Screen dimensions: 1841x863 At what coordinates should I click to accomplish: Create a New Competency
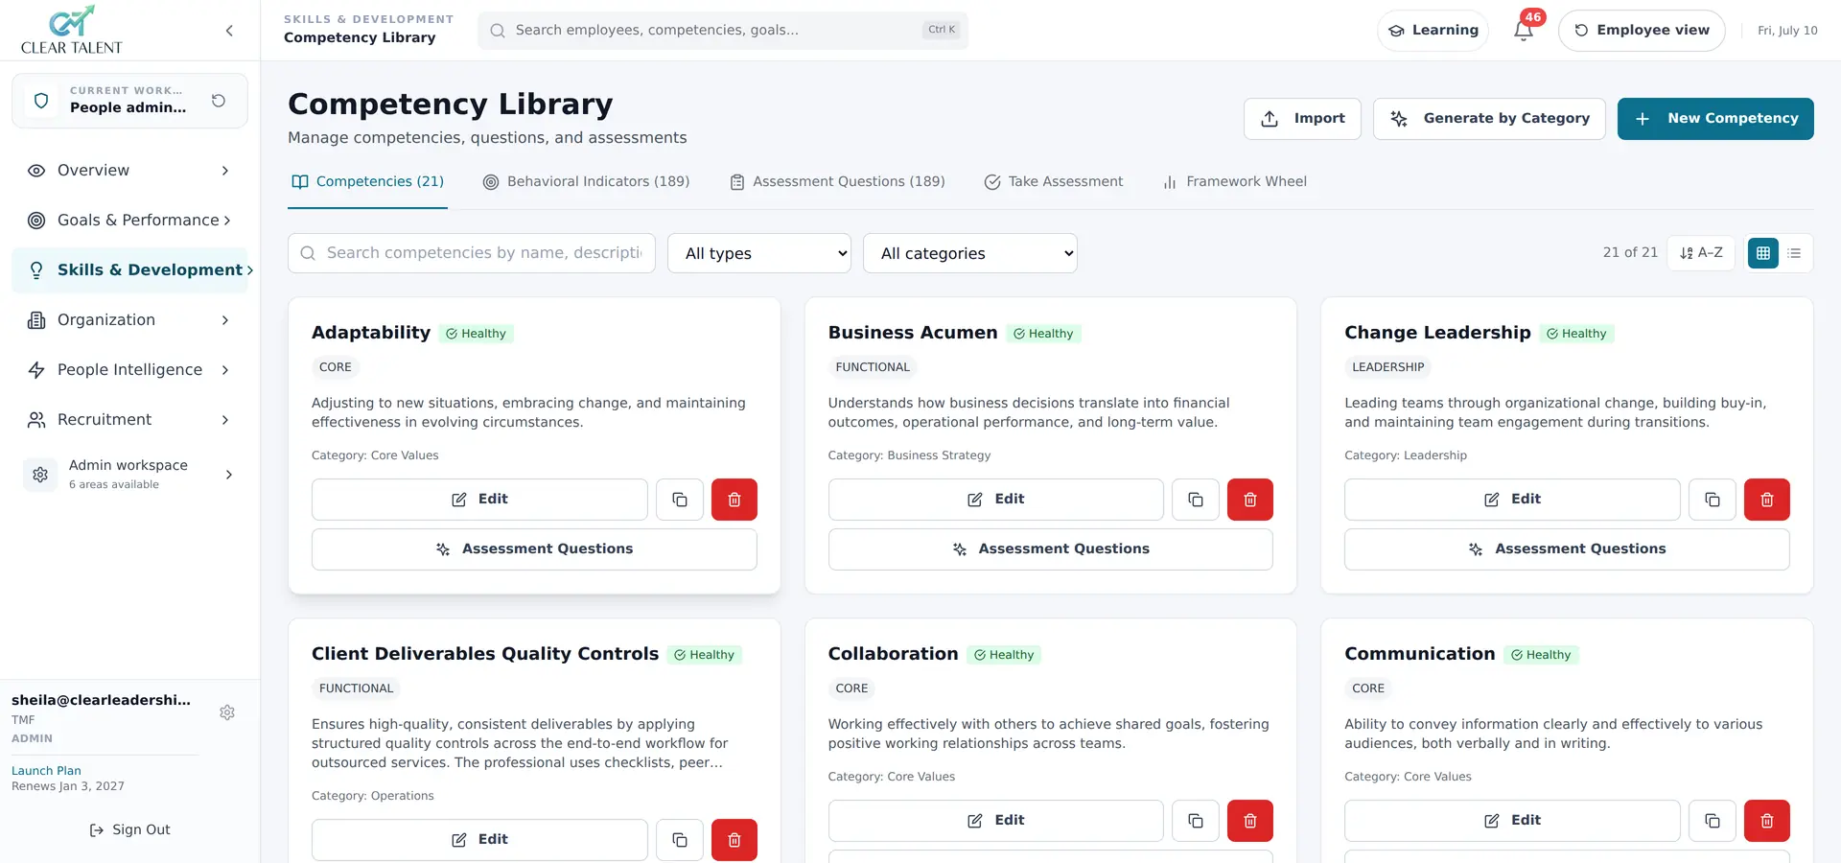[x=1715, y=119]
